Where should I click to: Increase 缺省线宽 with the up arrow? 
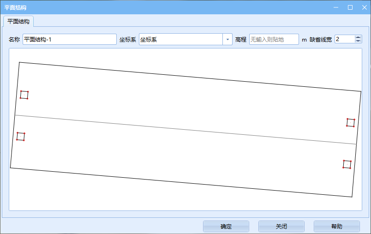coord(358,37)
